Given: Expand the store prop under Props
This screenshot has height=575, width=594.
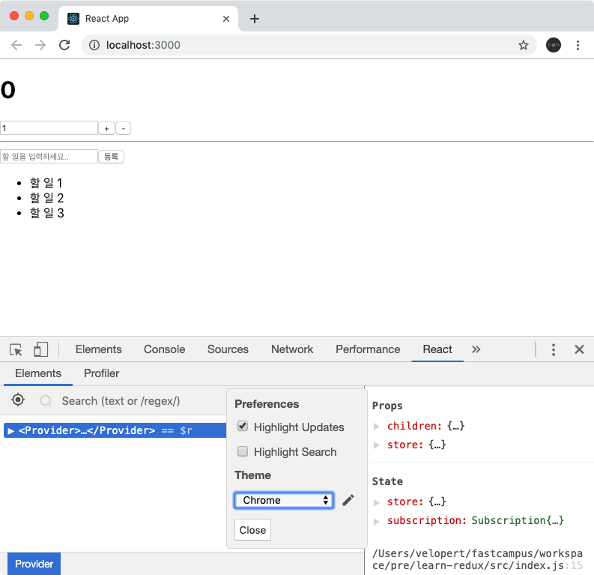Looking at the screenshot, I should point(376,445).
